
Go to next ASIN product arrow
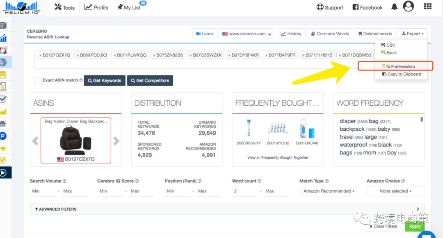[116, 141]
